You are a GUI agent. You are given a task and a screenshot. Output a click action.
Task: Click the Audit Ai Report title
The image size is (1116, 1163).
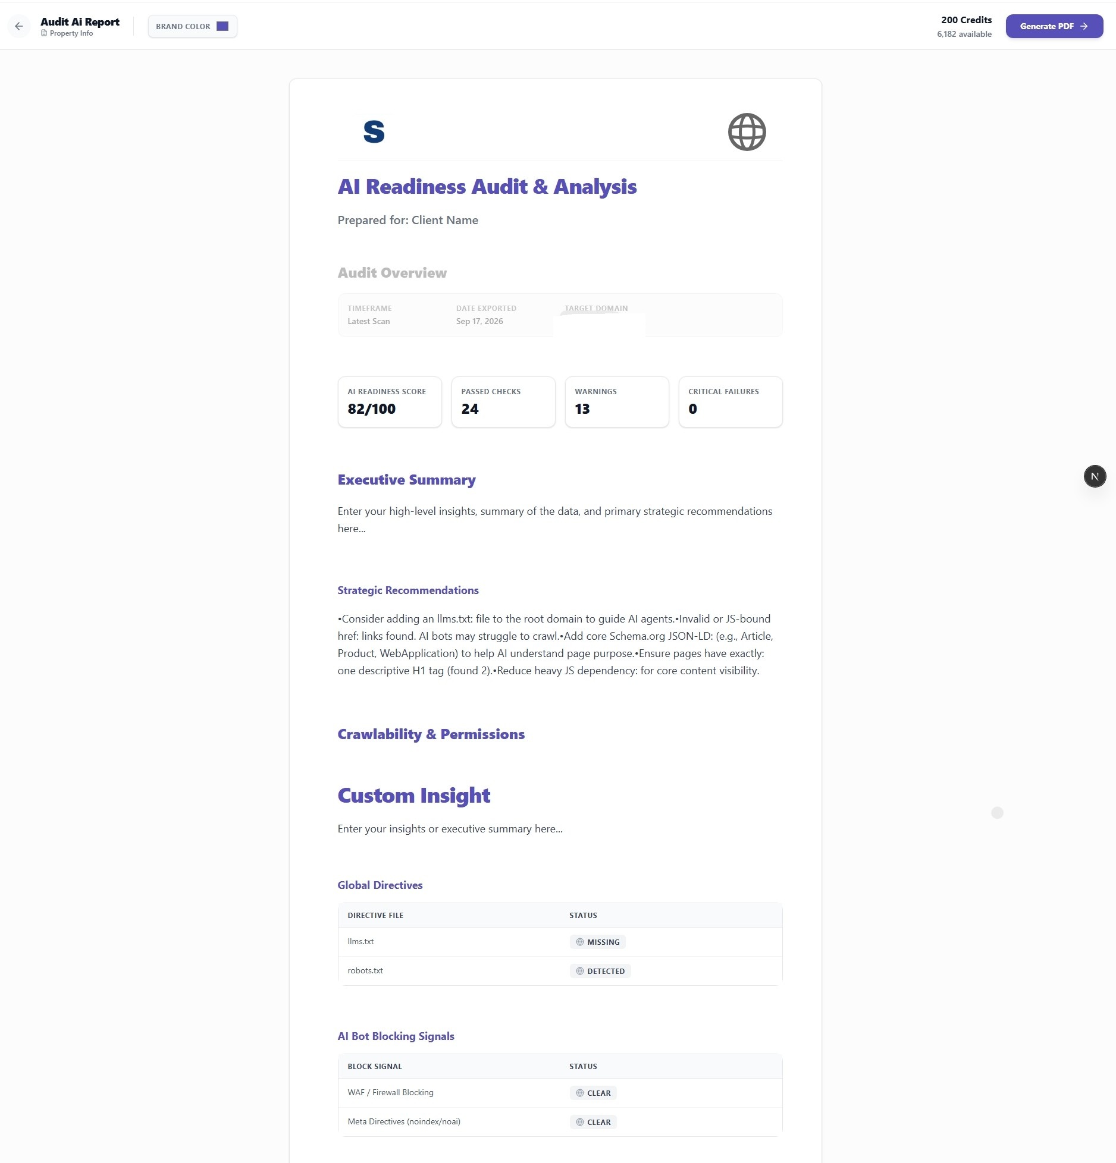point(80,22)
